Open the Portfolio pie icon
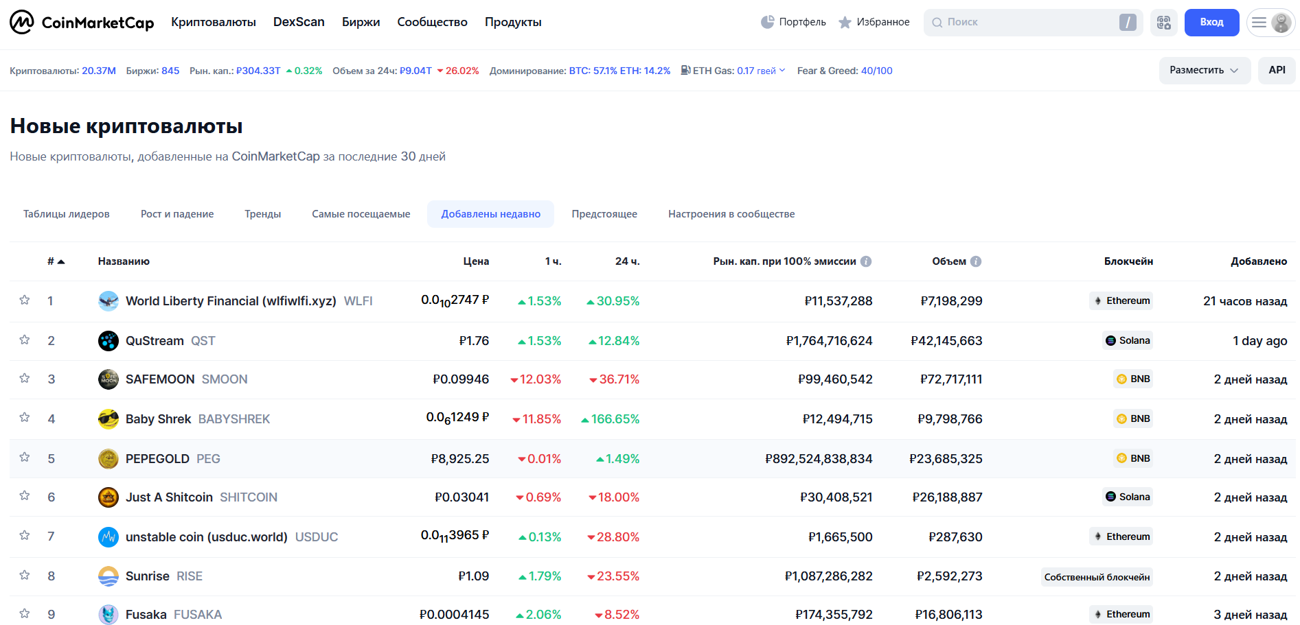1300x625 pixels. [767, 22]
